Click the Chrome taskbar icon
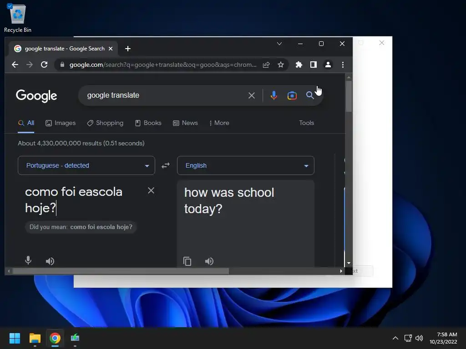This screenshot has height=349, width=466. click(55, 338)
